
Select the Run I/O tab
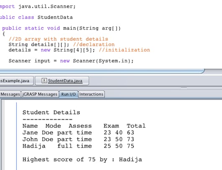(69, 94)
